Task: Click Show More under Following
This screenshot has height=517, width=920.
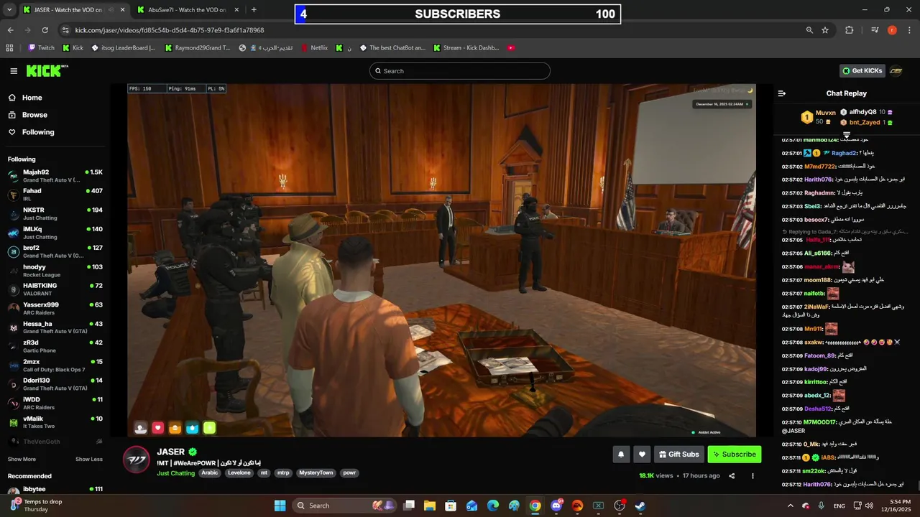Action: [x=22, y=460]
